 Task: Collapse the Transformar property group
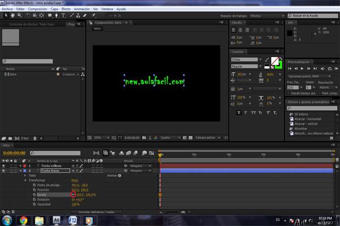pos(25,180)
